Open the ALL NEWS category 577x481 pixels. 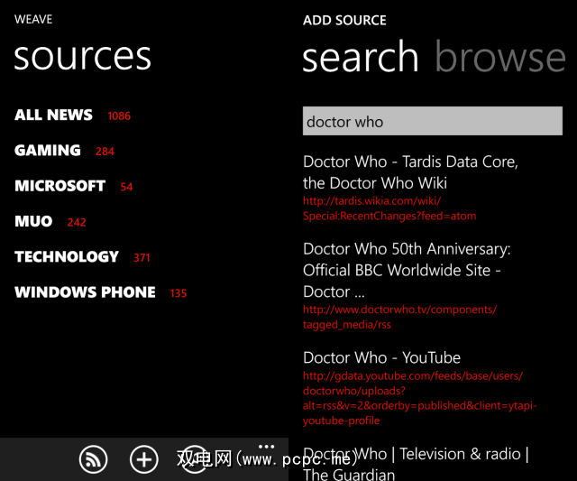coord(54,116)
